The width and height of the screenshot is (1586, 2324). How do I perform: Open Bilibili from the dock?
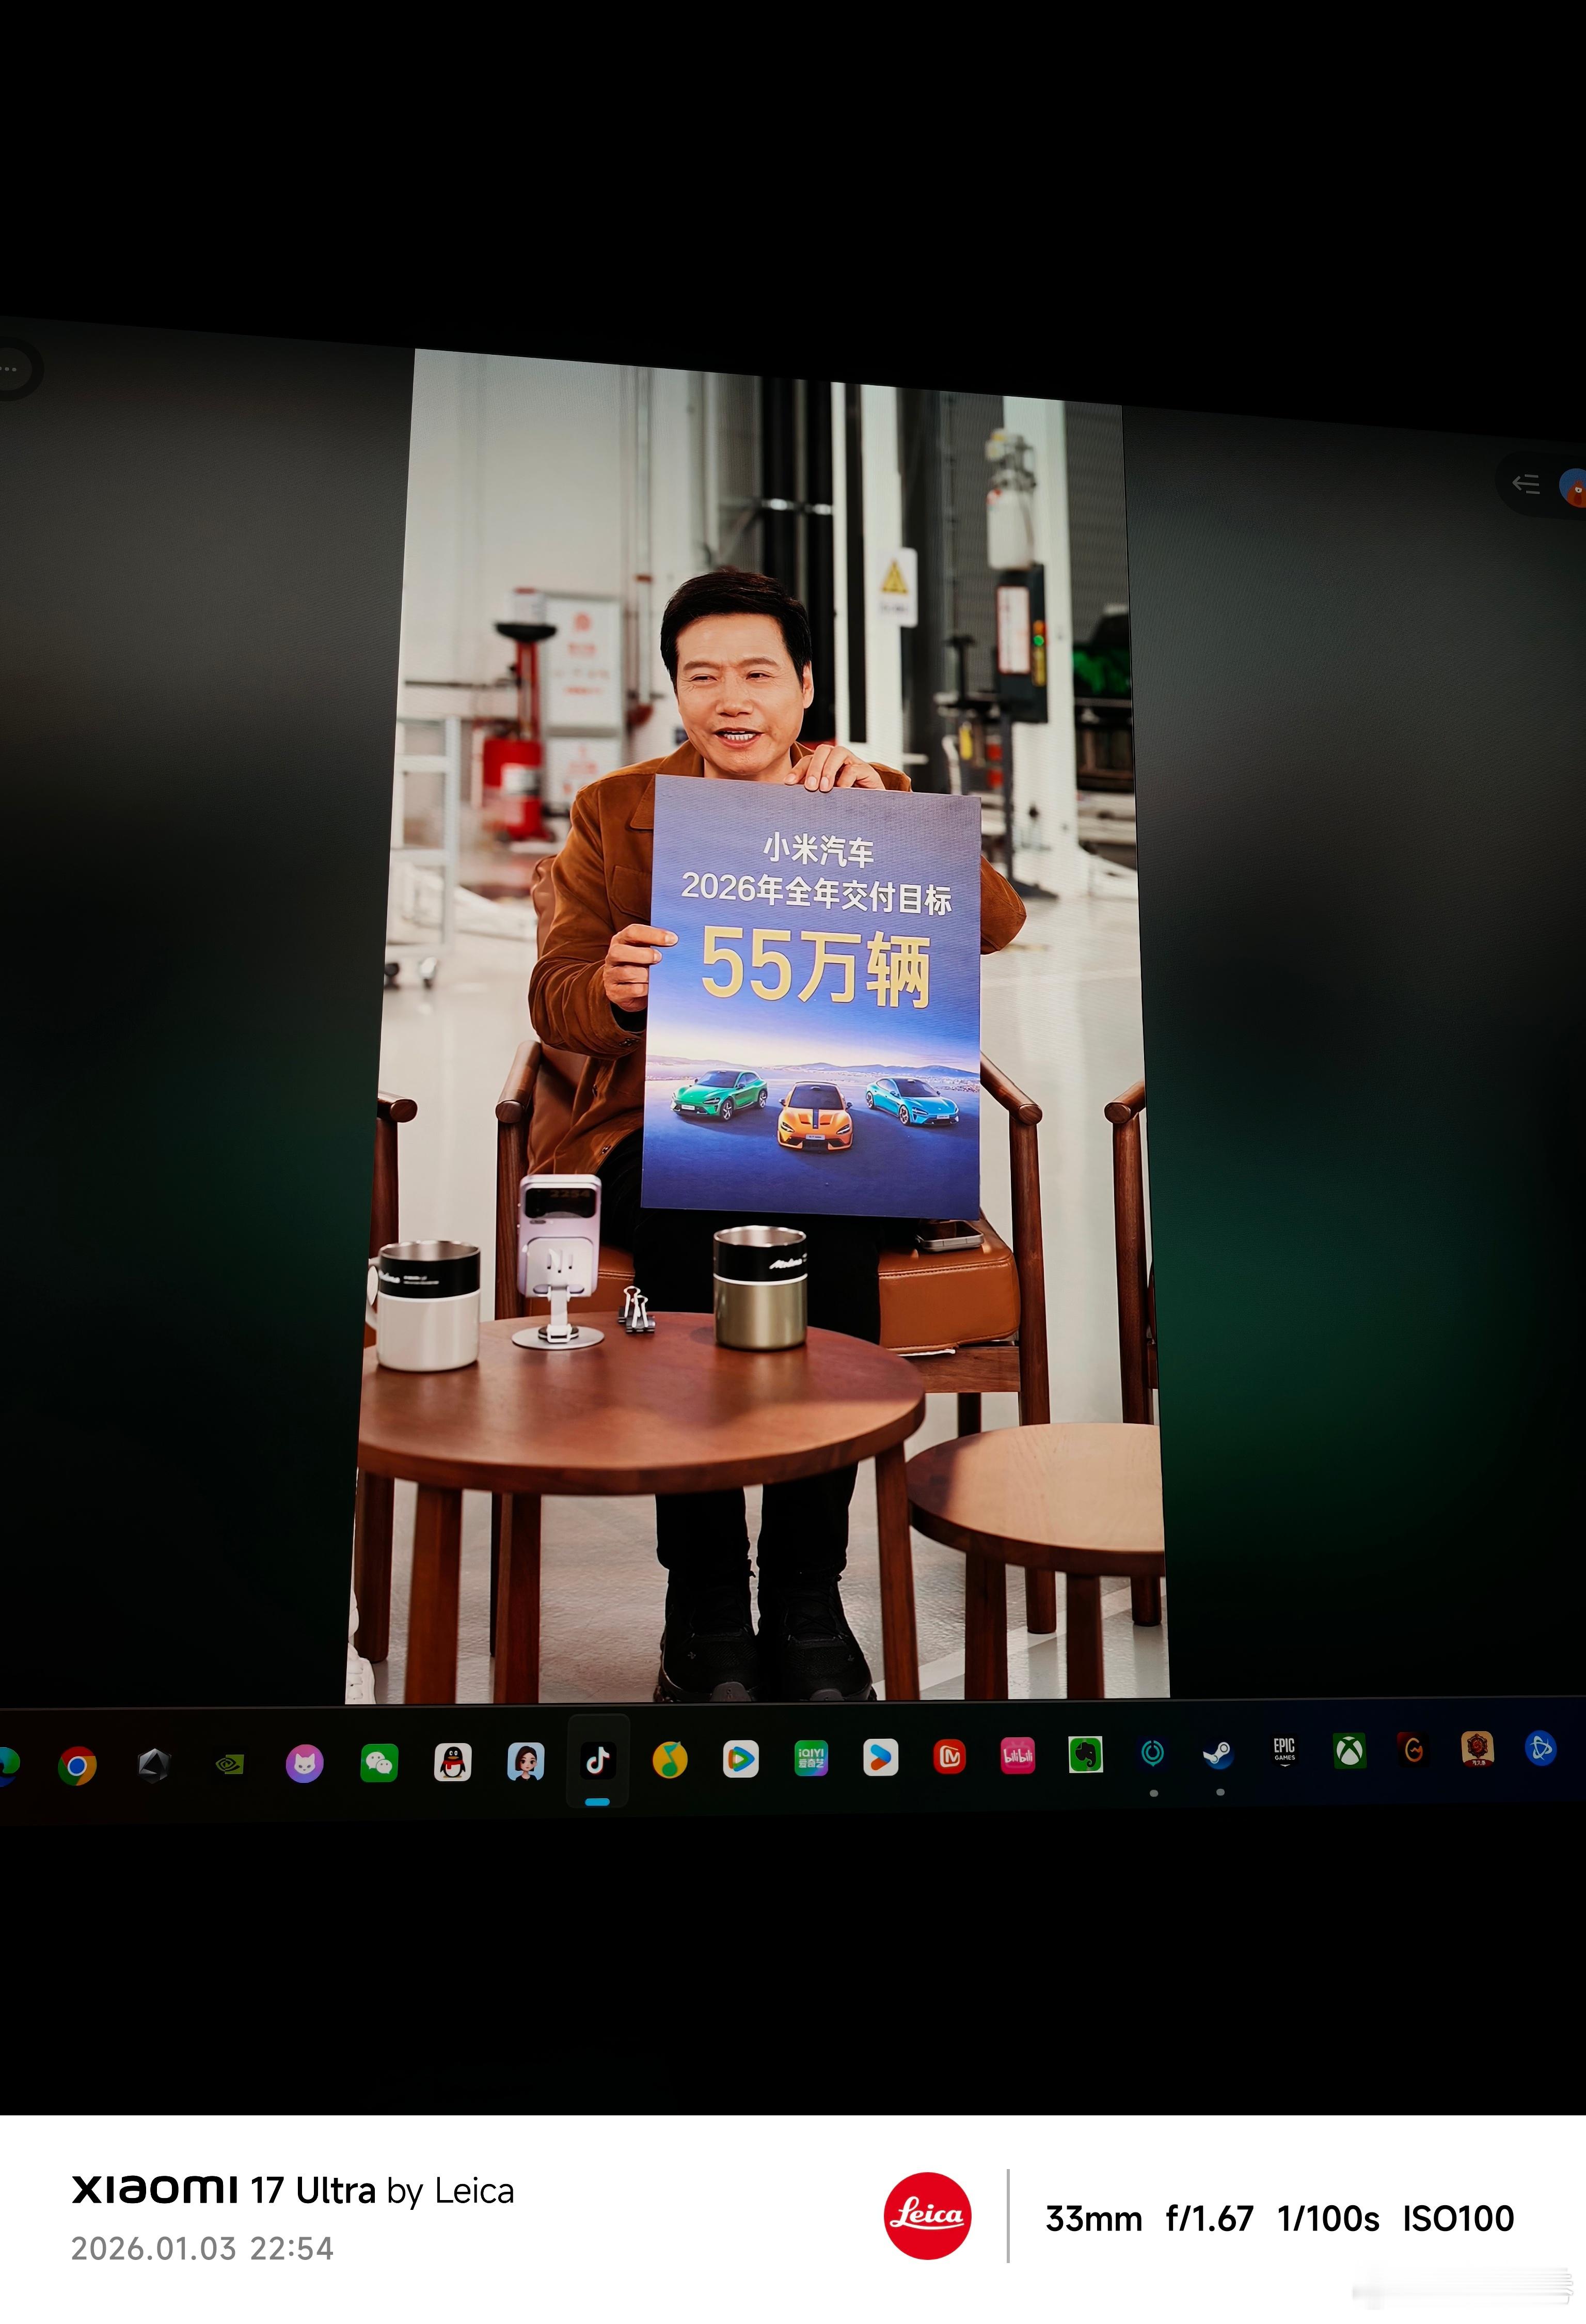1020,1755
